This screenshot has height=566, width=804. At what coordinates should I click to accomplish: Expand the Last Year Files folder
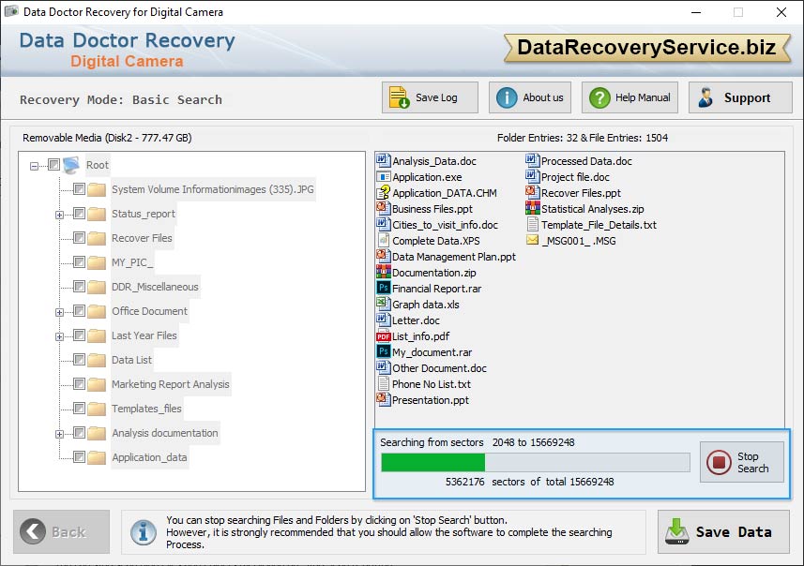point(59,336)
